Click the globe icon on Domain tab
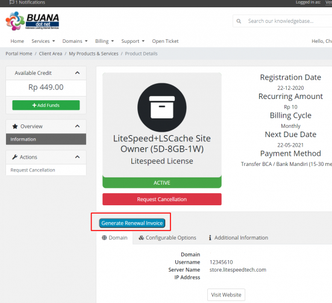The image size is (332, 303). 104,238
